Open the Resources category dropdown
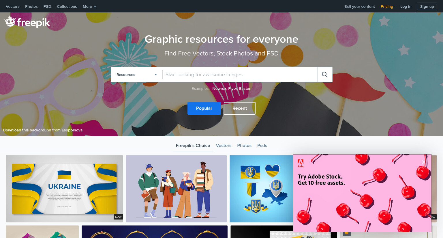Image resolution: width=443 pixels, height=238 pixels. coord(137,75)
